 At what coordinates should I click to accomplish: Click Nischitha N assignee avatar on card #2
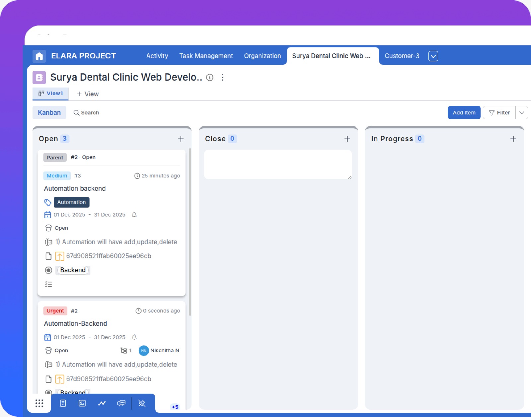click(143, 351)
